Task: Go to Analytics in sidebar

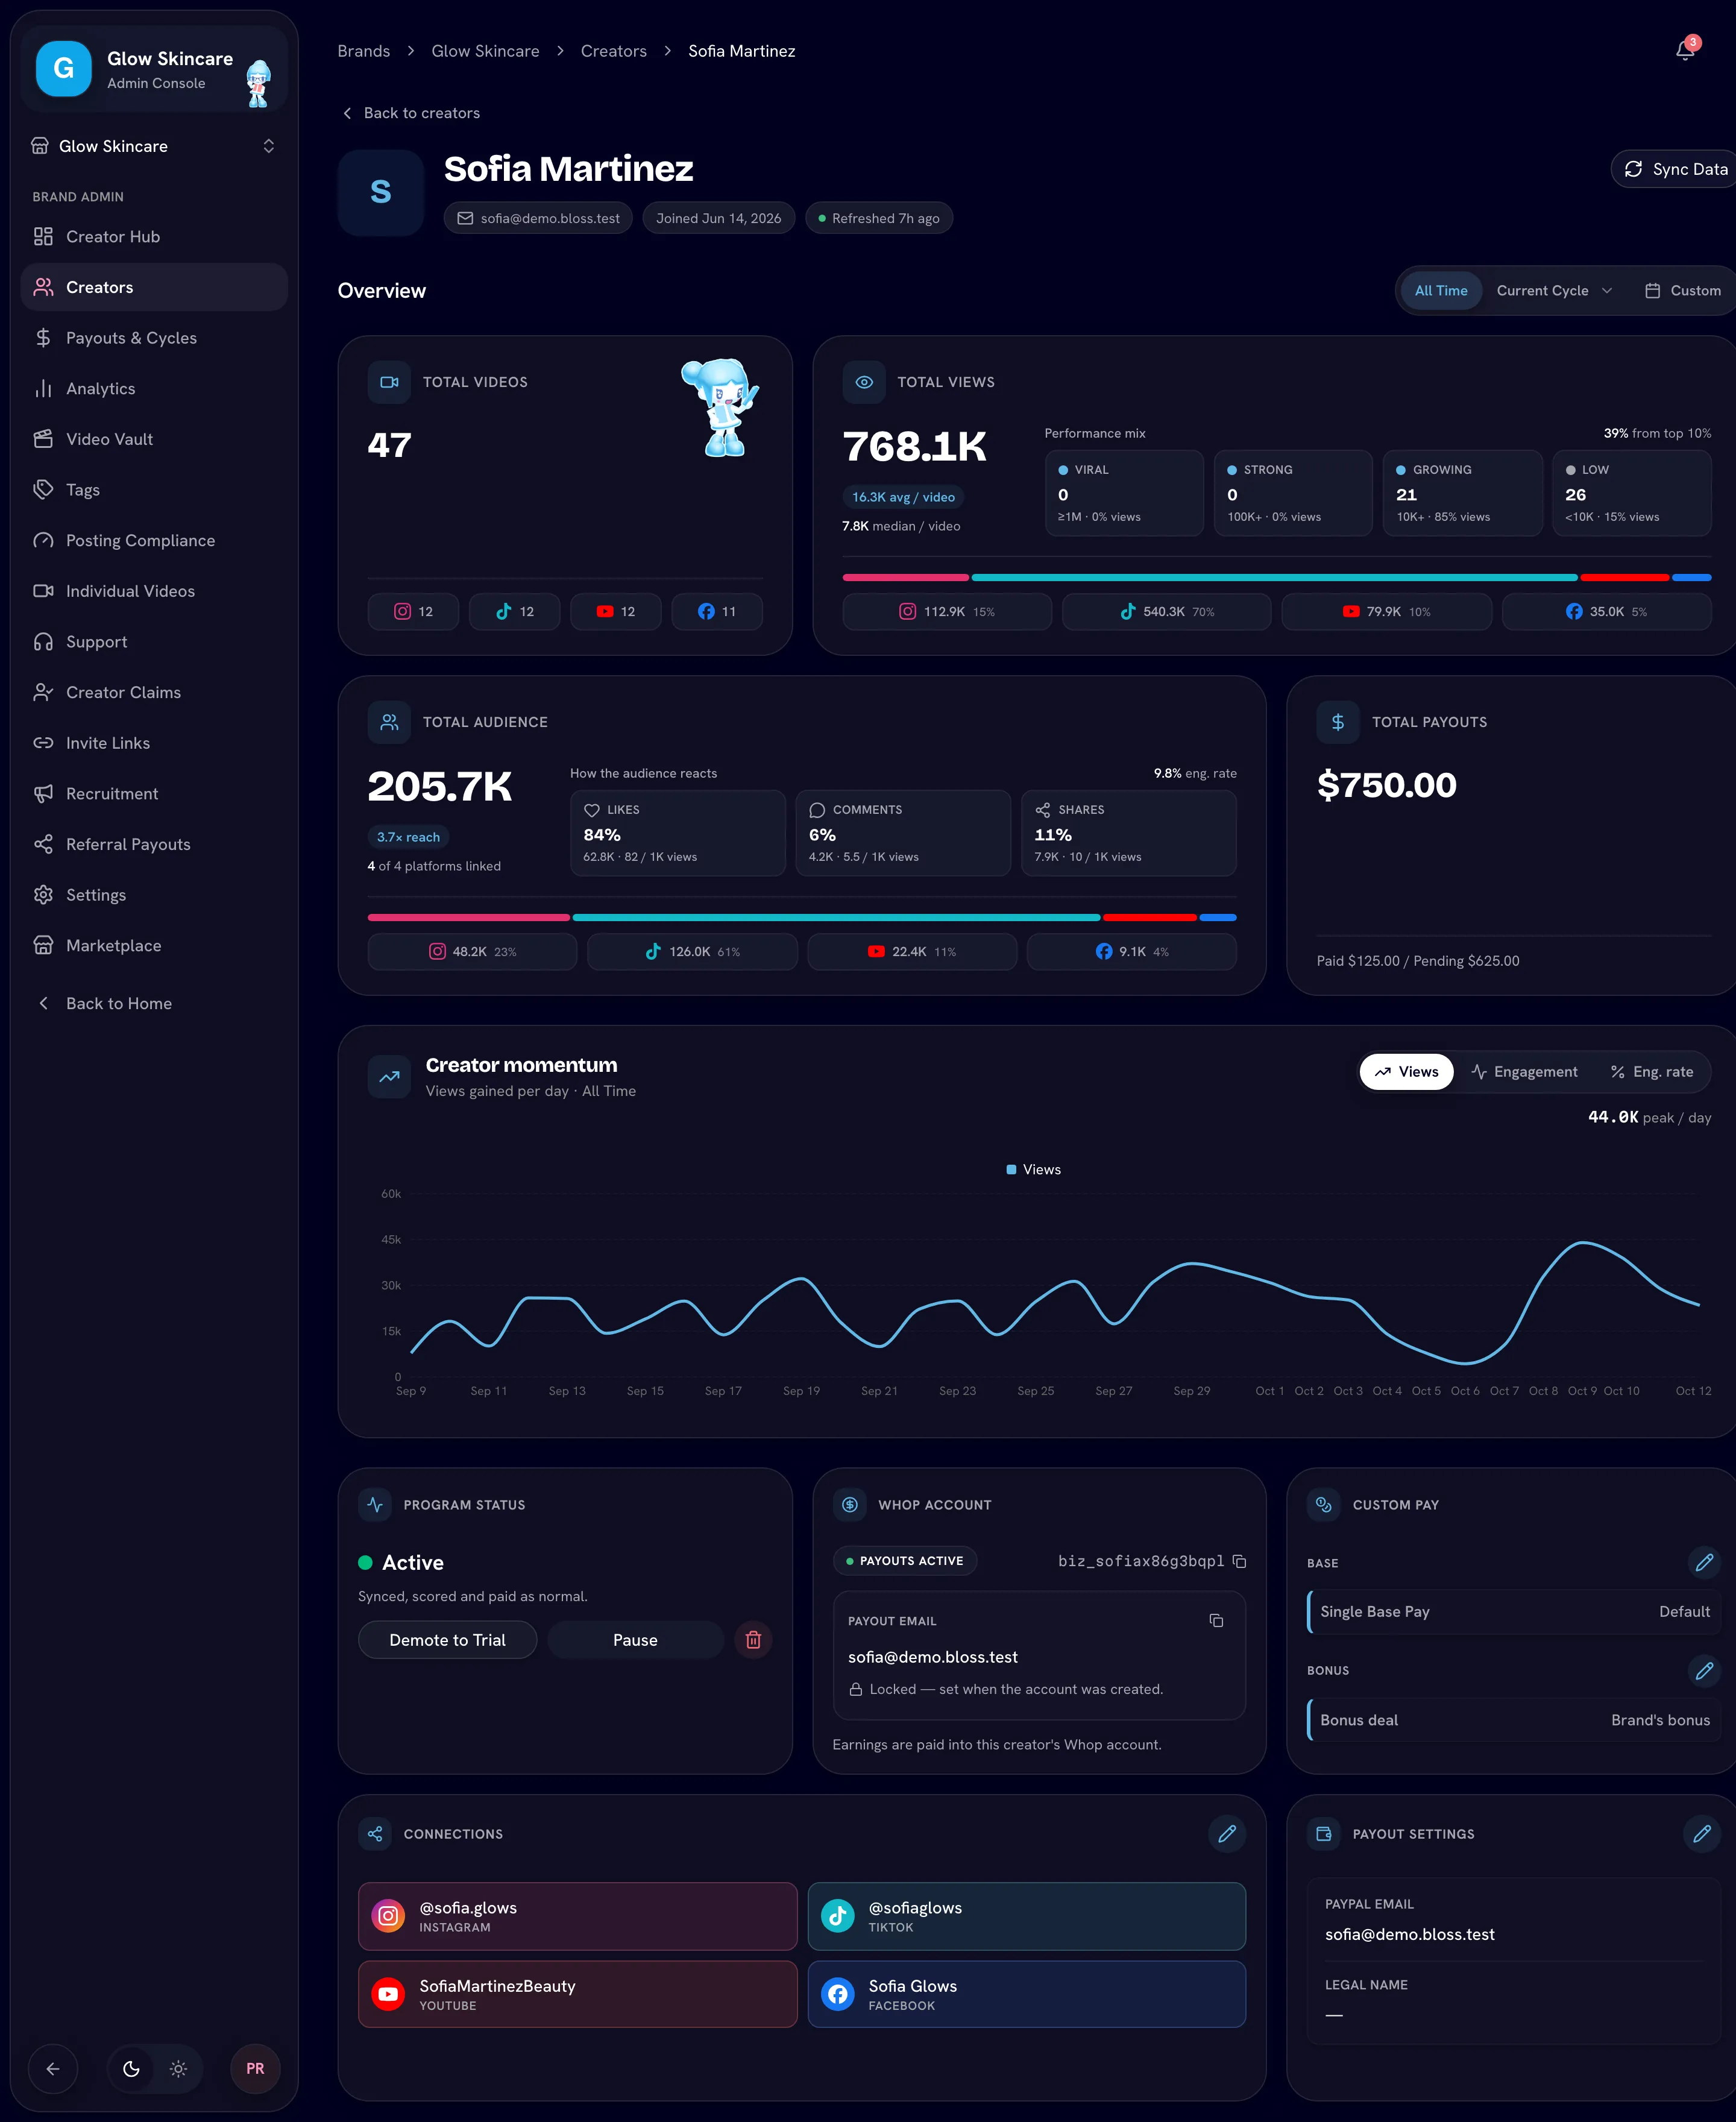Action: [154, 389]
